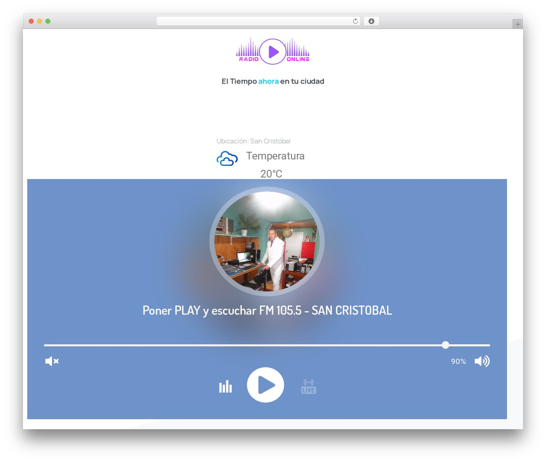
Task: Click 'Ubicación: San Cristóbal' text
Action: tap(253, 141)
